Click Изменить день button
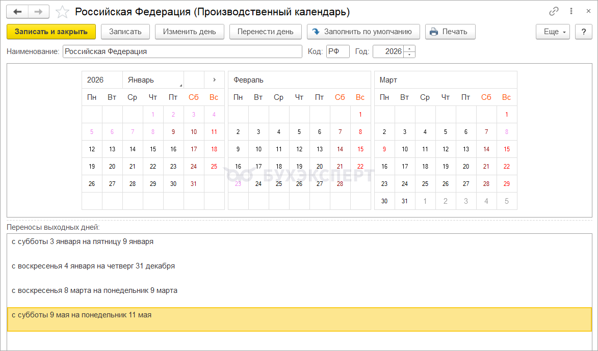The width and height of the screenshot is (598, 351). click(x=189, y=32)
